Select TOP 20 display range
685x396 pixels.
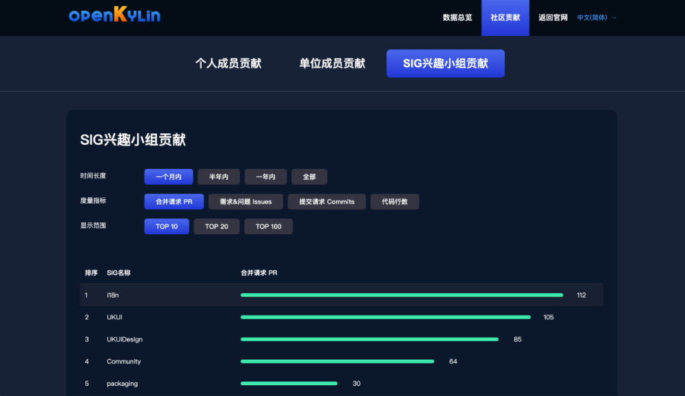216,226
